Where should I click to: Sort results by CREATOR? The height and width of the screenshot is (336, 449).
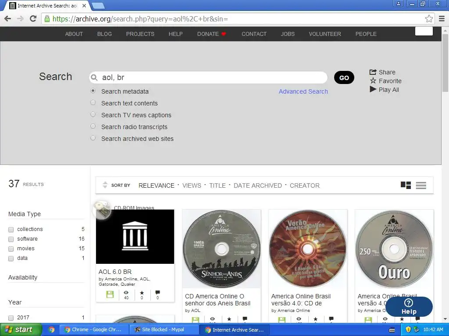pyautogui.click(x=304, y=185)
